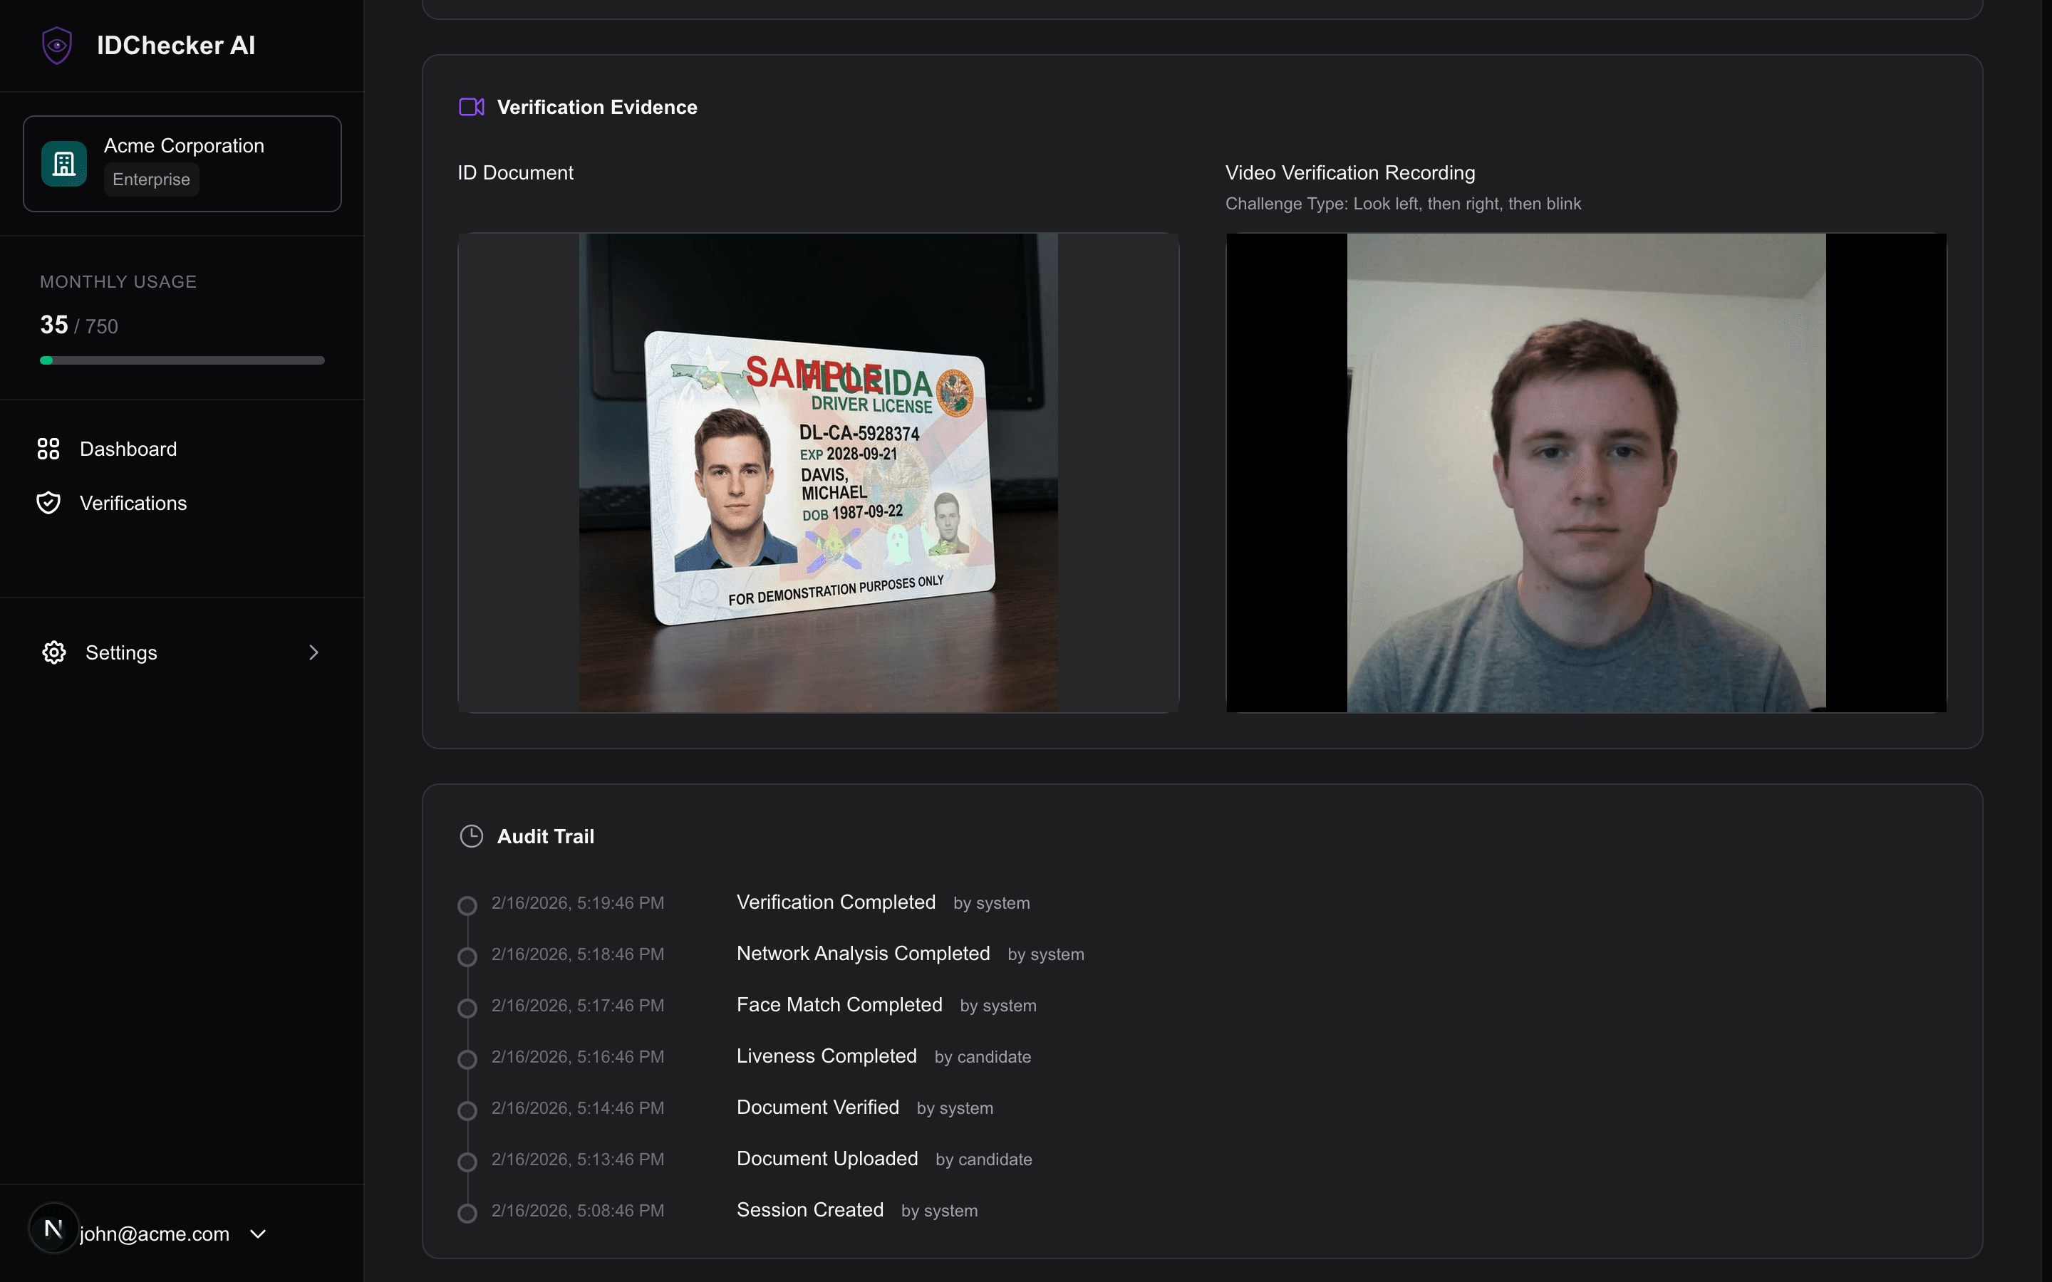Click the Enterprise plan badge

(151, 179)
